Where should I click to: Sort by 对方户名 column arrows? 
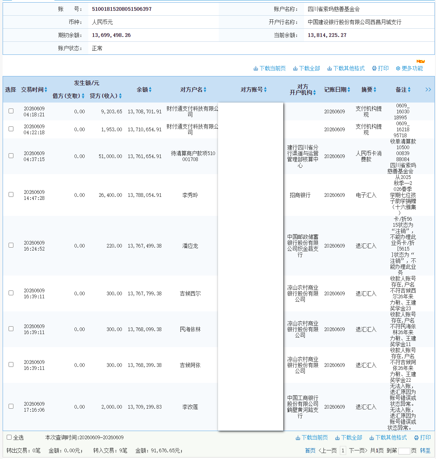(205, 89)
